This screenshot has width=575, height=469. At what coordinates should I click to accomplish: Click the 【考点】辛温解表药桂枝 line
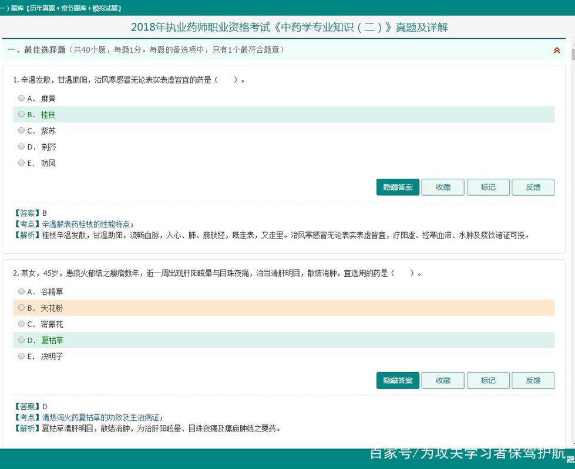click(x=73, y=224)
